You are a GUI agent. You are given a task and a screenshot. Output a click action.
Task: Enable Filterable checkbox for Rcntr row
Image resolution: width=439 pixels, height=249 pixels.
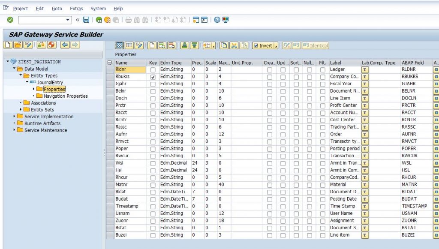323,120
